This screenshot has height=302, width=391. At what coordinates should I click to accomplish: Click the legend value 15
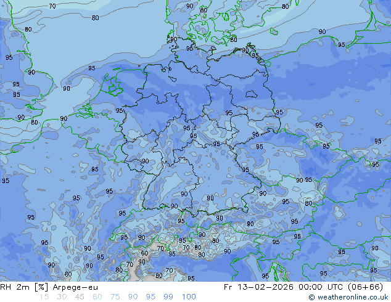point(44,297)
